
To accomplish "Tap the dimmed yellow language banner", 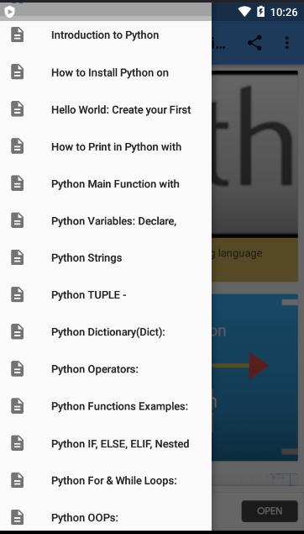I will pyautogui.click(x=254, y=260).
